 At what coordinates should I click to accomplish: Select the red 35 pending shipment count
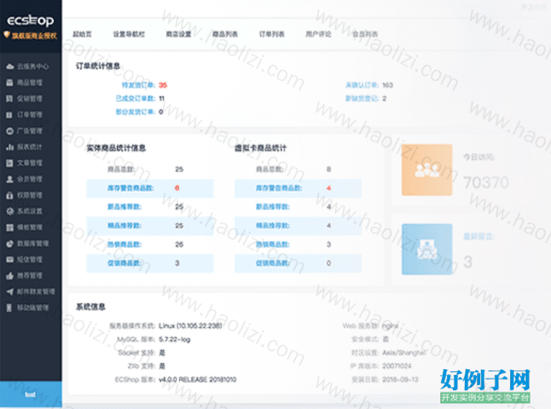tap(163, 85)
